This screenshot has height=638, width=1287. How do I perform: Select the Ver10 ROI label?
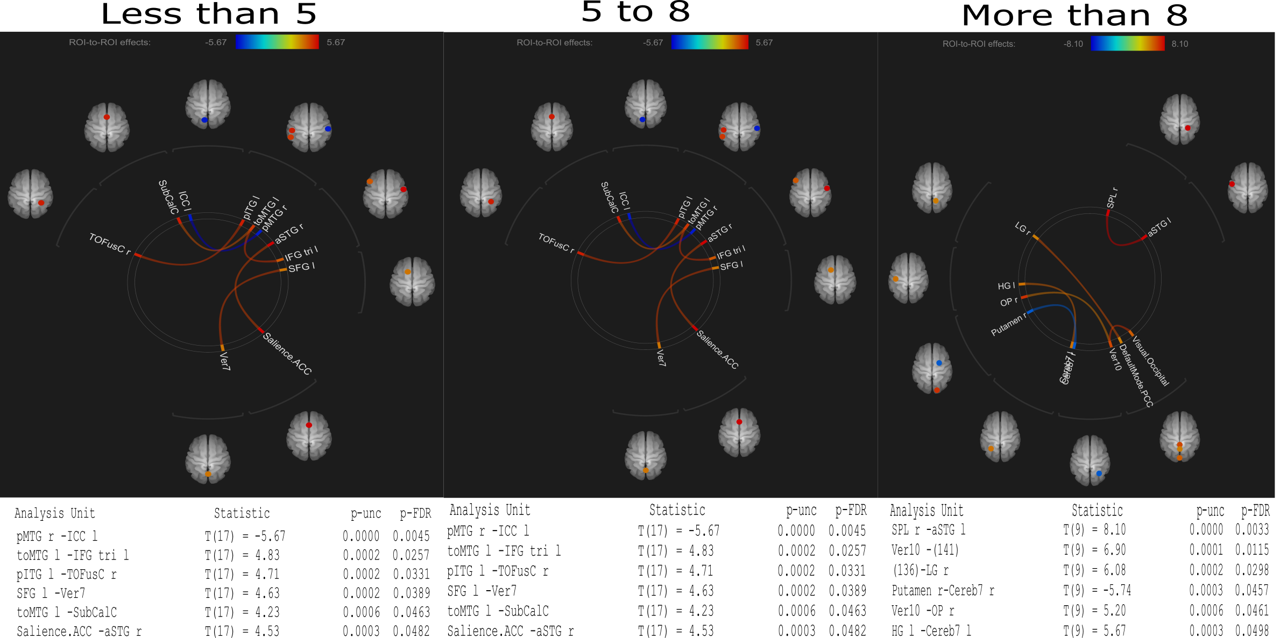coord(1115,360)
